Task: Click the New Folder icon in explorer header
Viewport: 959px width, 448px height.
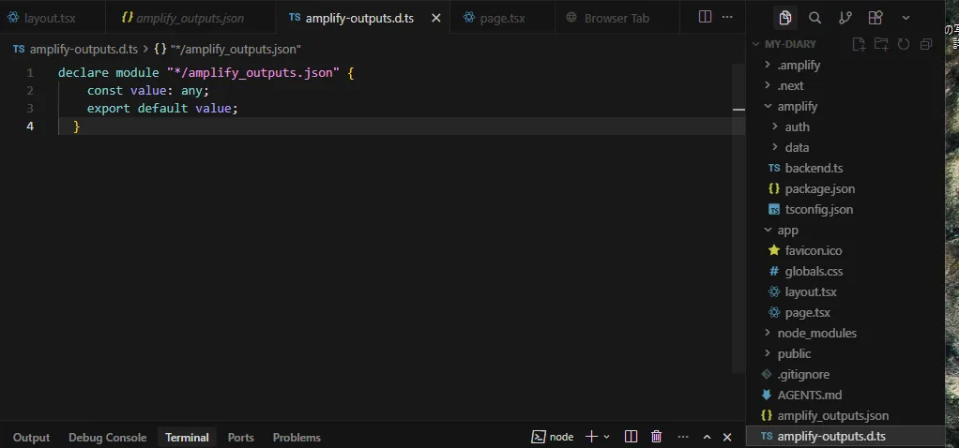Action: pos(880,44)
